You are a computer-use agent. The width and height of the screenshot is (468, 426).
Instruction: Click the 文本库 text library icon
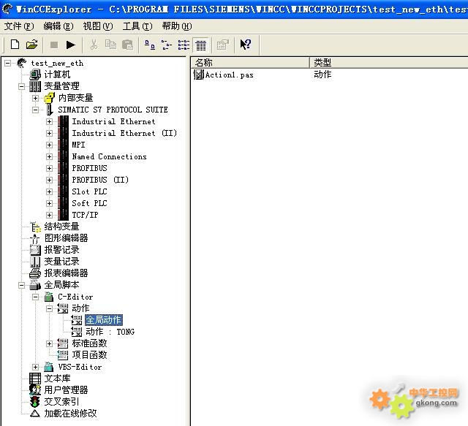tap(35, 379)
